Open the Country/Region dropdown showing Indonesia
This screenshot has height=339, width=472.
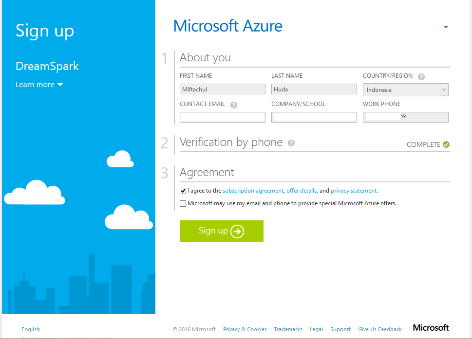(x=405, y=90)
